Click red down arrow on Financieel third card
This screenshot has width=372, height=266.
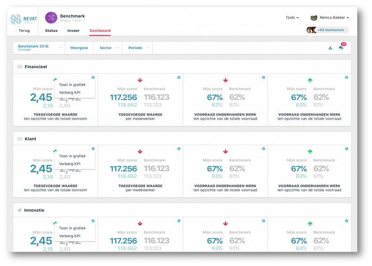[x=225, y=80]
